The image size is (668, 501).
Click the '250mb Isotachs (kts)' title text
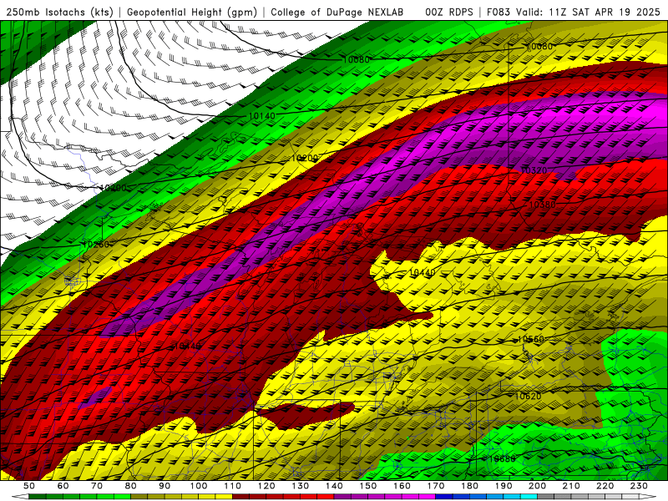point(59,13)
